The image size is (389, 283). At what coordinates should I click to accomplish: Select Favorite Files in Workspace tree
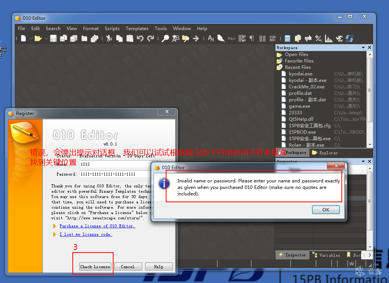click(x=299, y=61)
